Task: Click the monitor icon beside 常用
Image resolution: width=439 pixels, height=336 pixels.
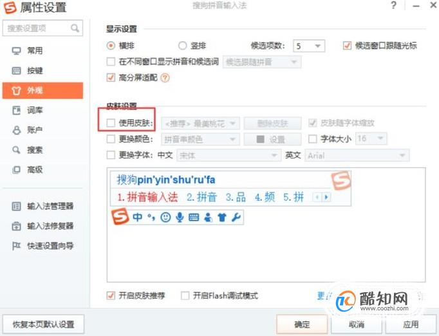Action: pyautogui.click(x=16, y=51)
